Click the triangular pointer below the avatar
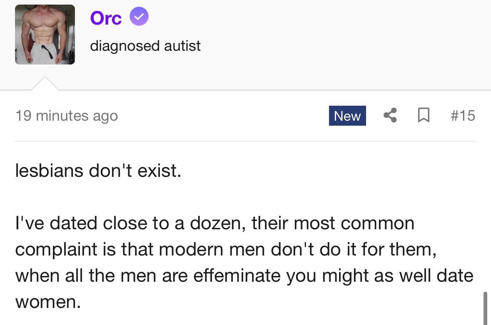 [x=45, y=83]
